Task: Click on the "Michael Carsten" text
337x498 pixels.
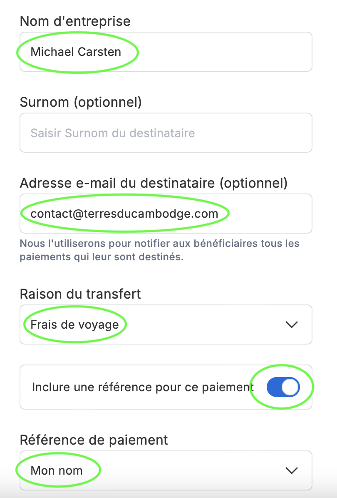Action: (x=76, y=52)
